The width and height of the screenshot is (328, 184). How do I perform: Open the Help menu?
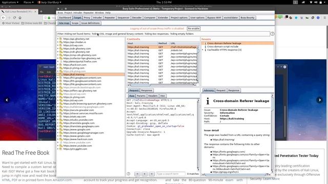click(x=108, y=13)
